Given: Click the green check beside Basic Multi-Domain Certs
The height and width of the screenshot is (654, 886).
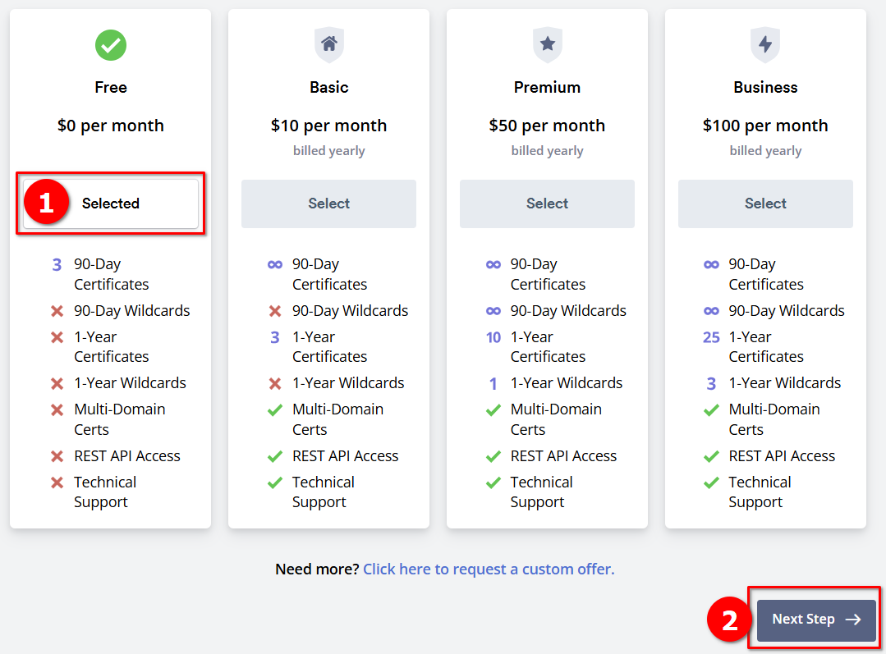Looking at the screenshot, I should tap(275, 410).
